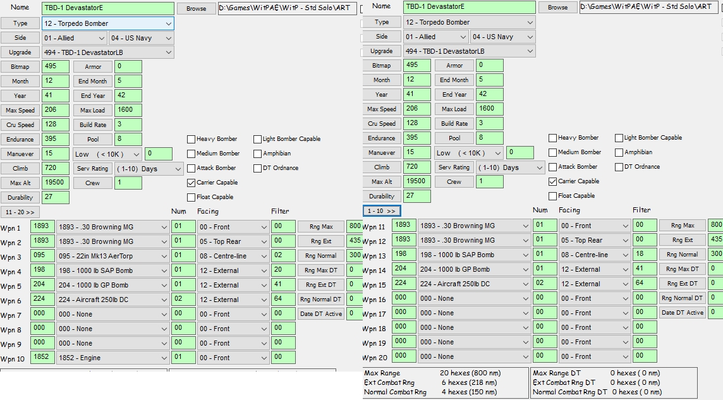The image size is (723, 400).
Task: Check DT Ordnance in left panel
Action: click(257, 168)
